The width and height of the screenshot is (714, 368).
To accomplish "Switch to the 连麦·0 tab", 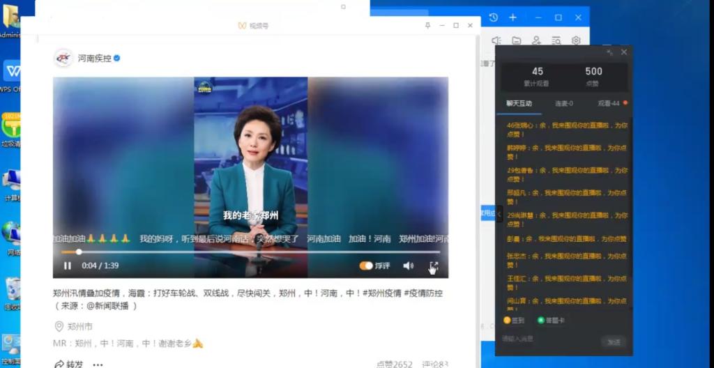I will pos(563,103).
